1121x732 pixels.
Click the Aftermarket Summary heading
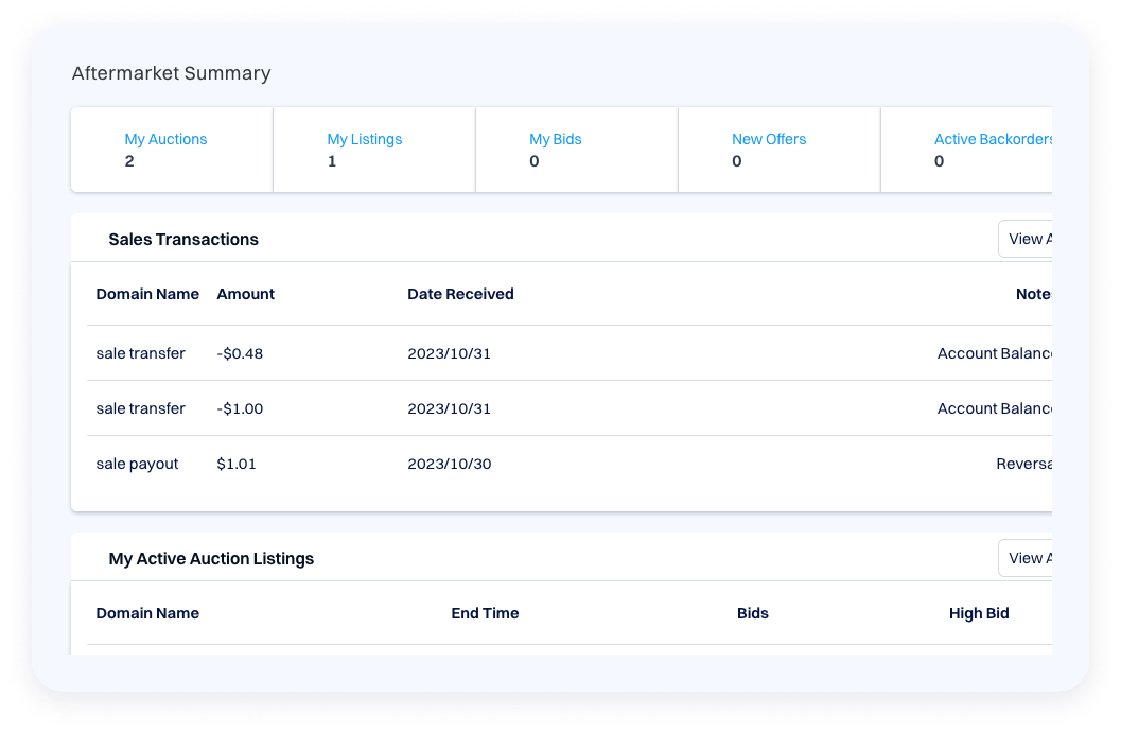(171, 73)
